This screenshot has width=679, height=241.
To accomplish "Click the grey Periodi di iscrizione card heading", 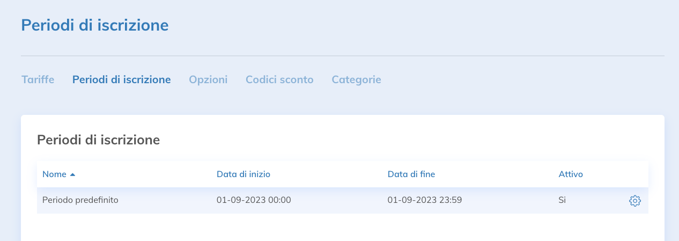I will (99, 140).
